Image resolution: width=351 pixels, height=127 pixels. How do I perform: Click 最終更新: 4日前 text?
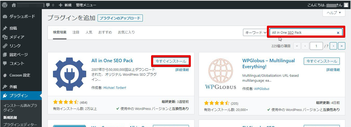click(328, 103)
